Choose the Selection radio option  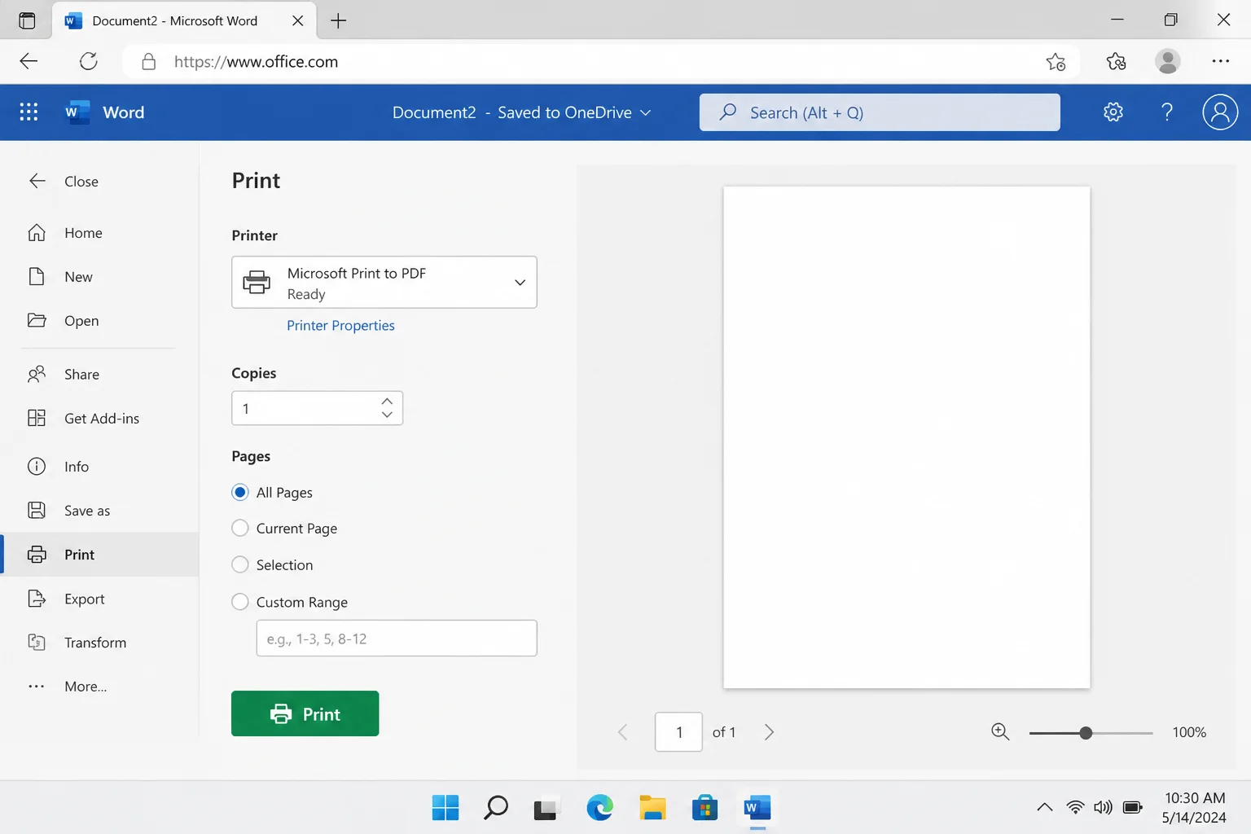click(x=240, y=564)
